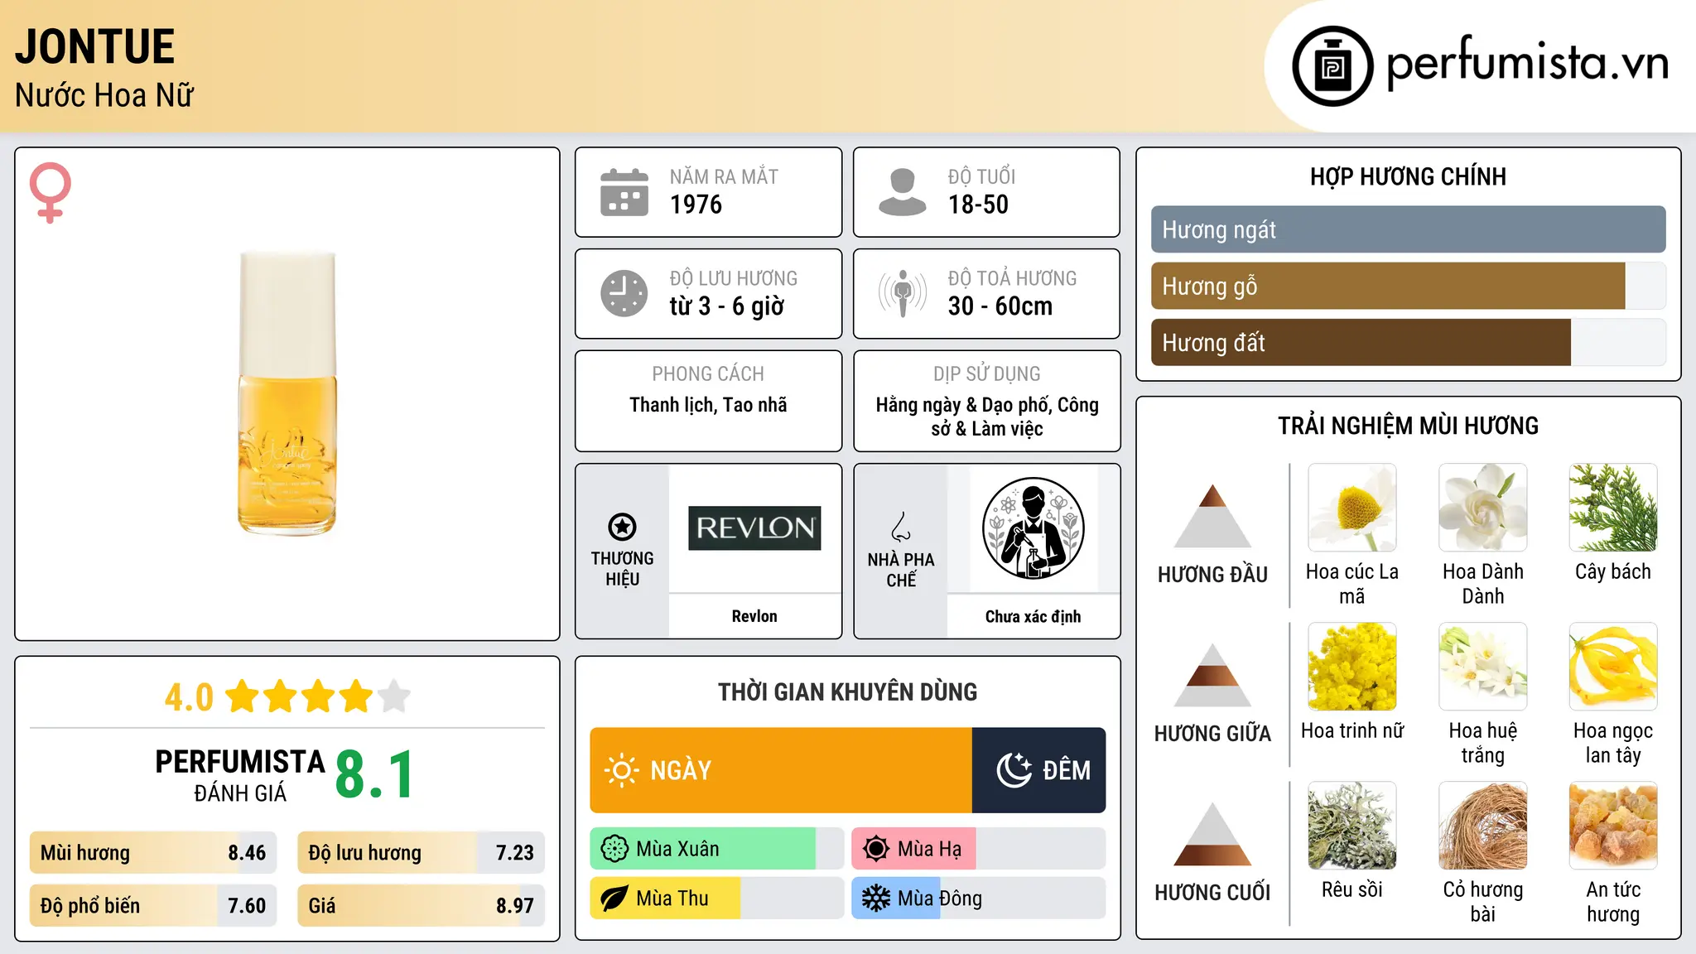Screen dimensions: 1696x954
Task: Click the Độ phổ biến score 7.60 bar
Action: (x=153, y=905)
